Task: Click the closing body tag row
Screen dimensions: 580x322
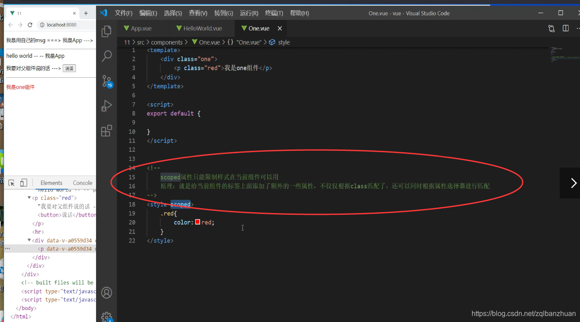Action: tap(26, 308)
